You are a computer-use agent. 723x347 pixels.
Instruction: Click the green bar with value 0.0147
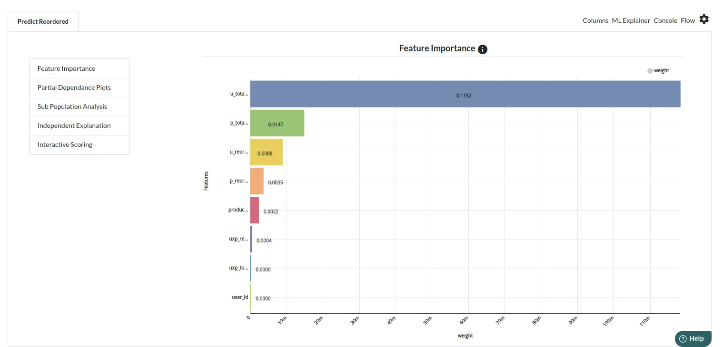277,123
